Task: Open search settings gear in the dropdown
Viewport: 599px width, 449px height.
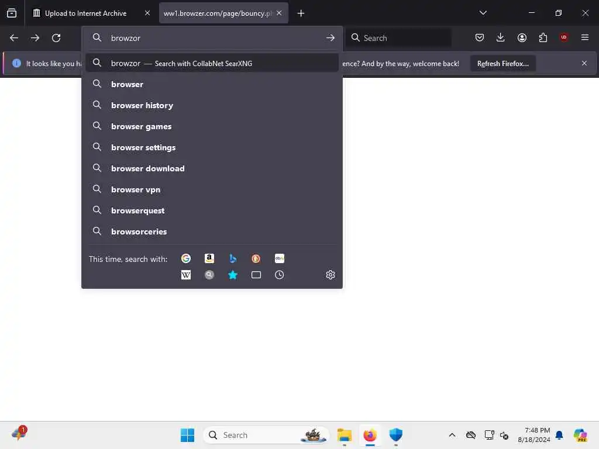Action: (x=331, y=275)
